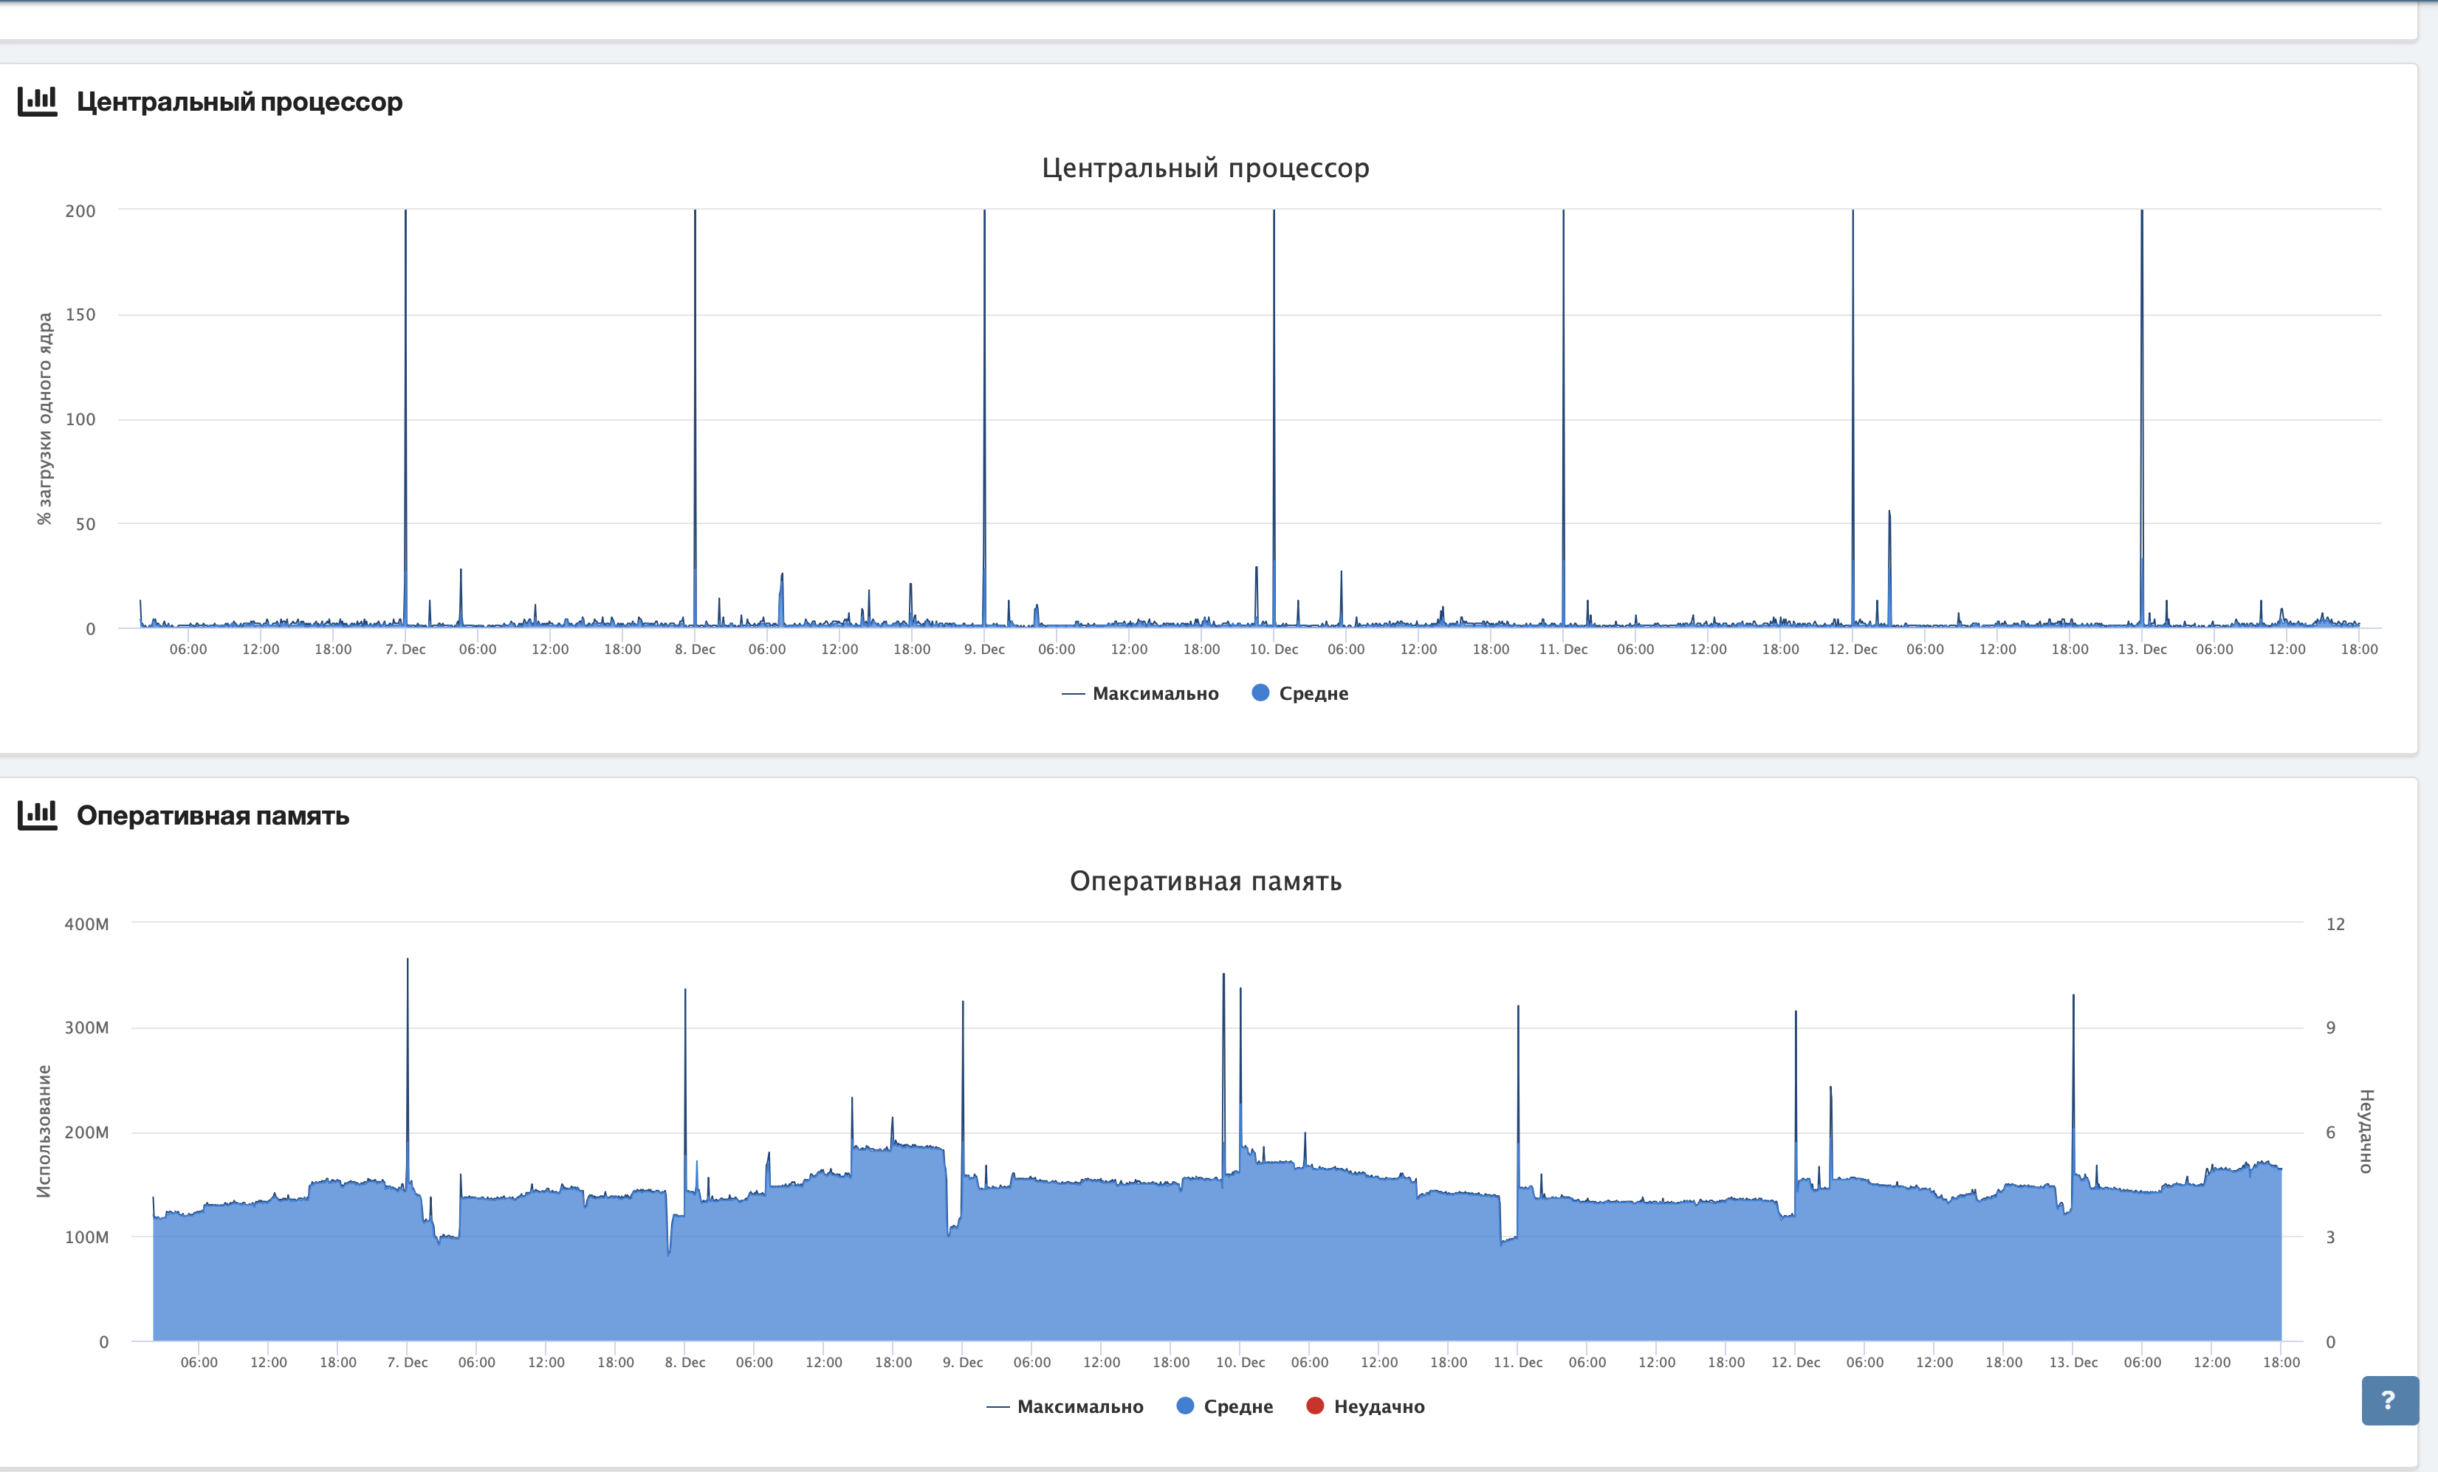Screen dimensions: 2438x1472
Task: Click the red 'Неудачно' legend dot
Action: (1315, 1406)
